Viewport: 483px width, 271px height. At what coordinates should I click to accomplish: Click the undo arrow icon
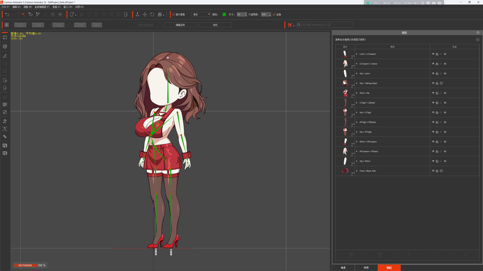point(7,15)
